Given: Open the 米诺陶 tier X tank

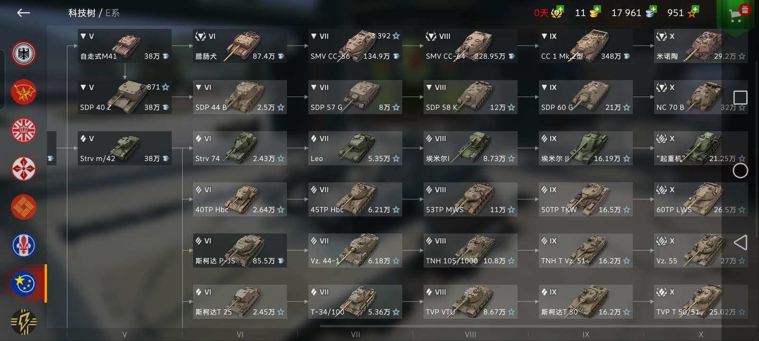Looking at the screenshot, I should pyautogui.click(x=701, y=46).
